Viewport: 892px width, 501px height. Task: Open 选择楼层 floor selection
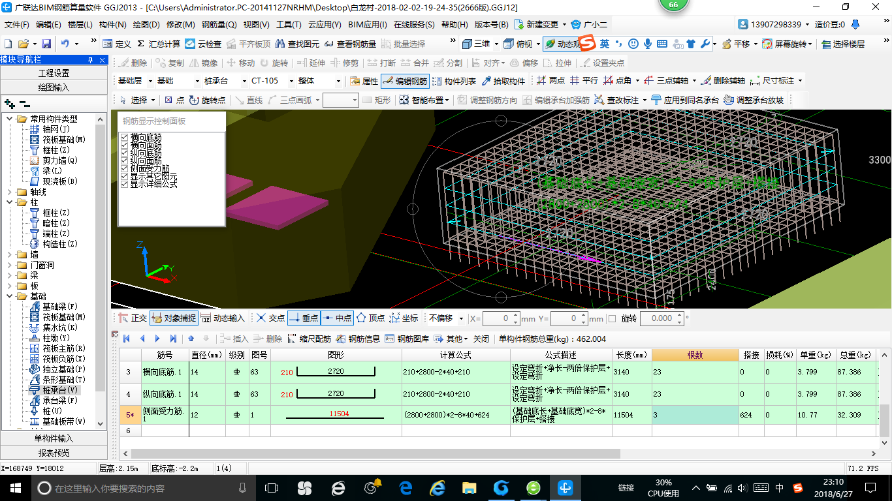pos(843,44)
